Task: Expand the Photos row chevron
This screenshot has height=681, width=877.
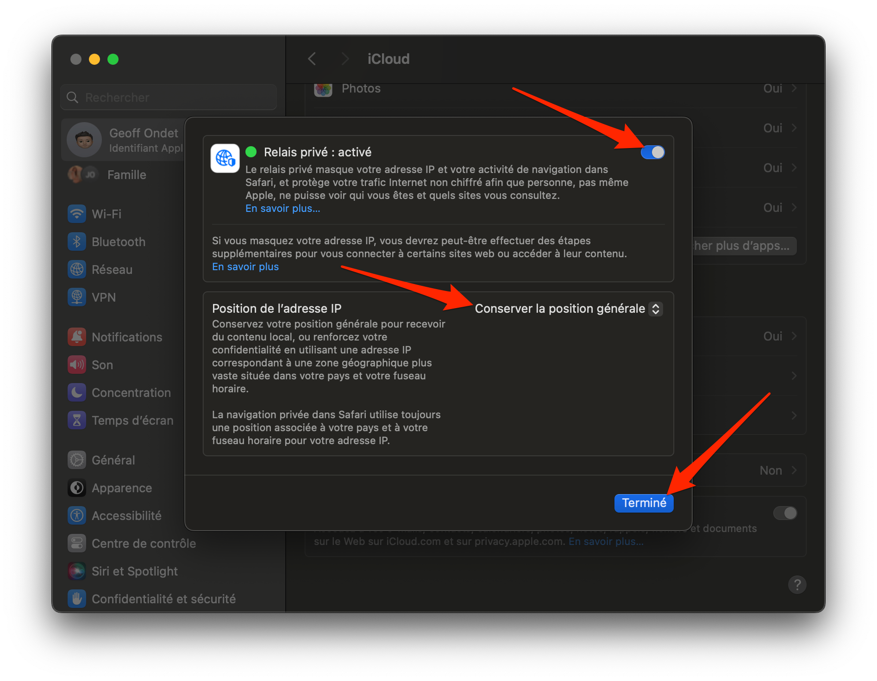Action: click(x=794, y=88)
